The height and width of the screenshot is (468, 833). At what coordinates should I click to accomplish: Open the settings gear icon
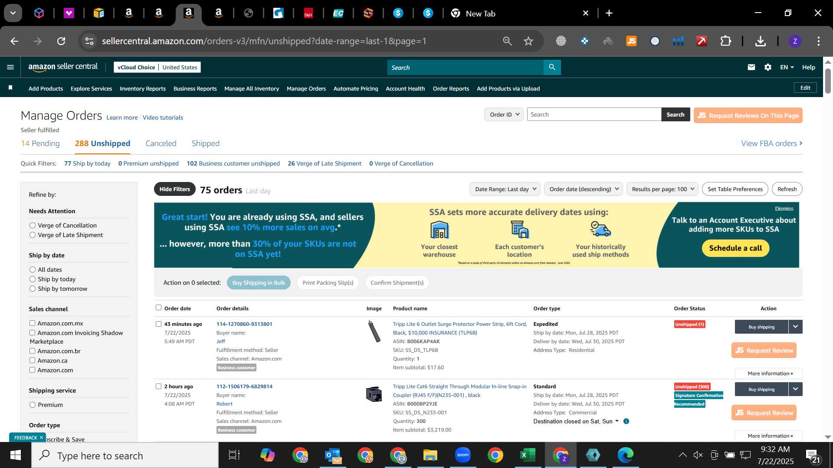[x=768, y=67]
